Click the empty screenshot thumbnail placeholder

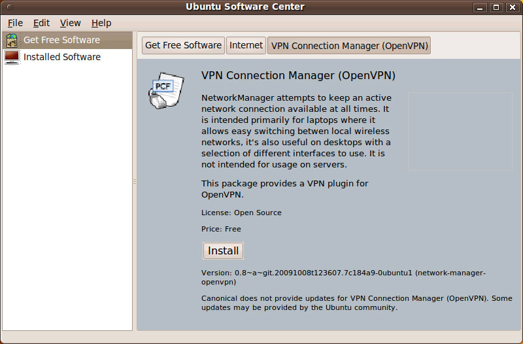coord(460,131)
